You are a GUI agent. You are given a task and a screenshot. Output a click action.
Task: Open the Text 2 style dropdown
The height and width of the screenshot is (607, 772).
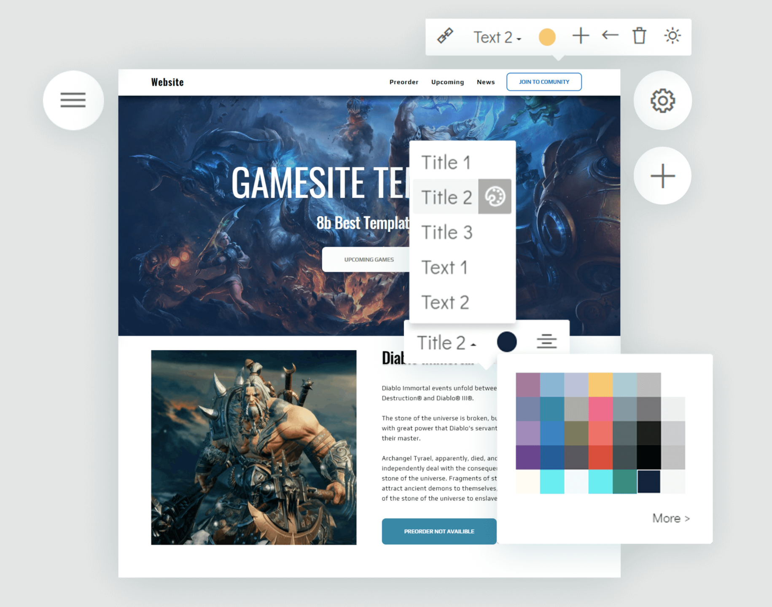pyautogui.click(x=497, y=37)
